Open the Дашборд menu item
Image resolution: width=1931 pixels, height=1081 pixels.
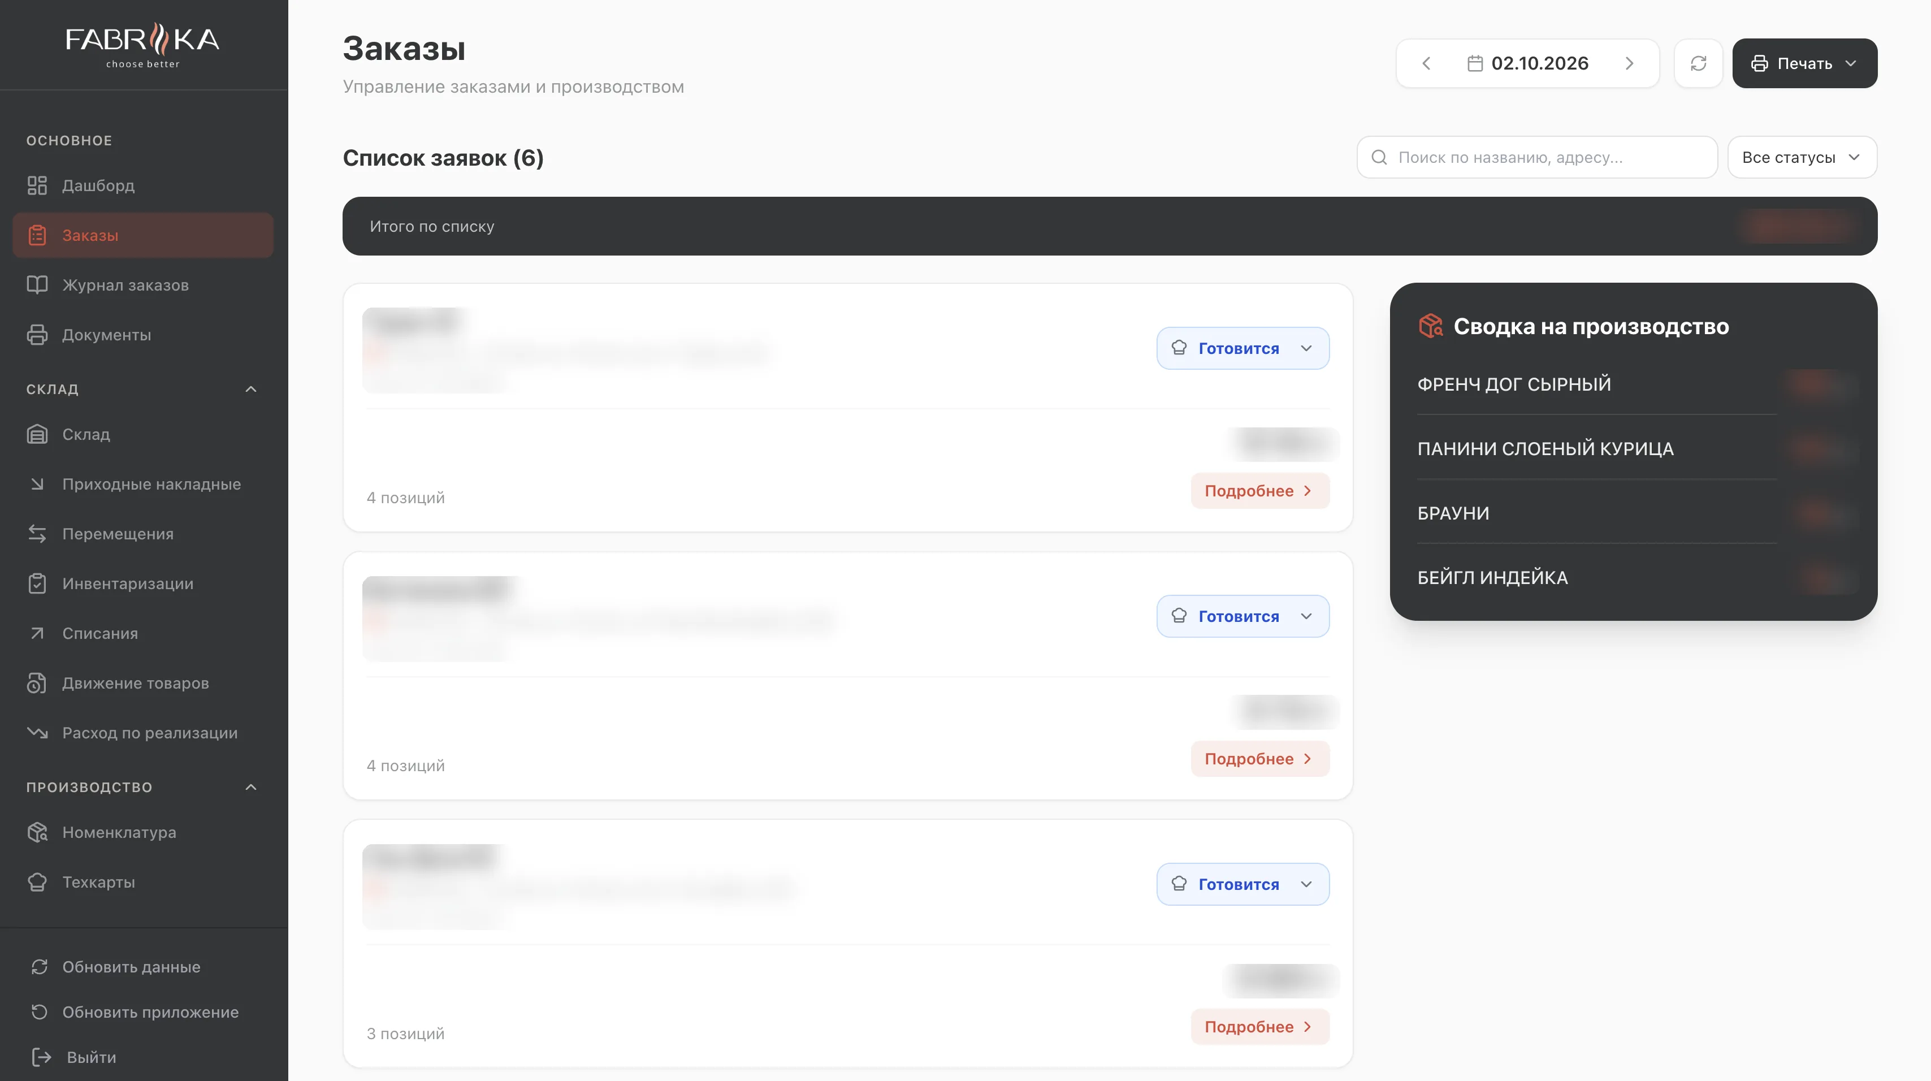tap(142, 185)
